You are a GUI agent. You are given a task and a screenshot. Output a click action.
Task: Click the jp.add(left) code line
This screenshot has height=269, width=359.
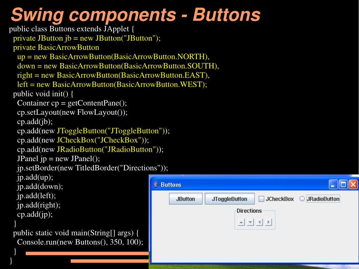36,196
